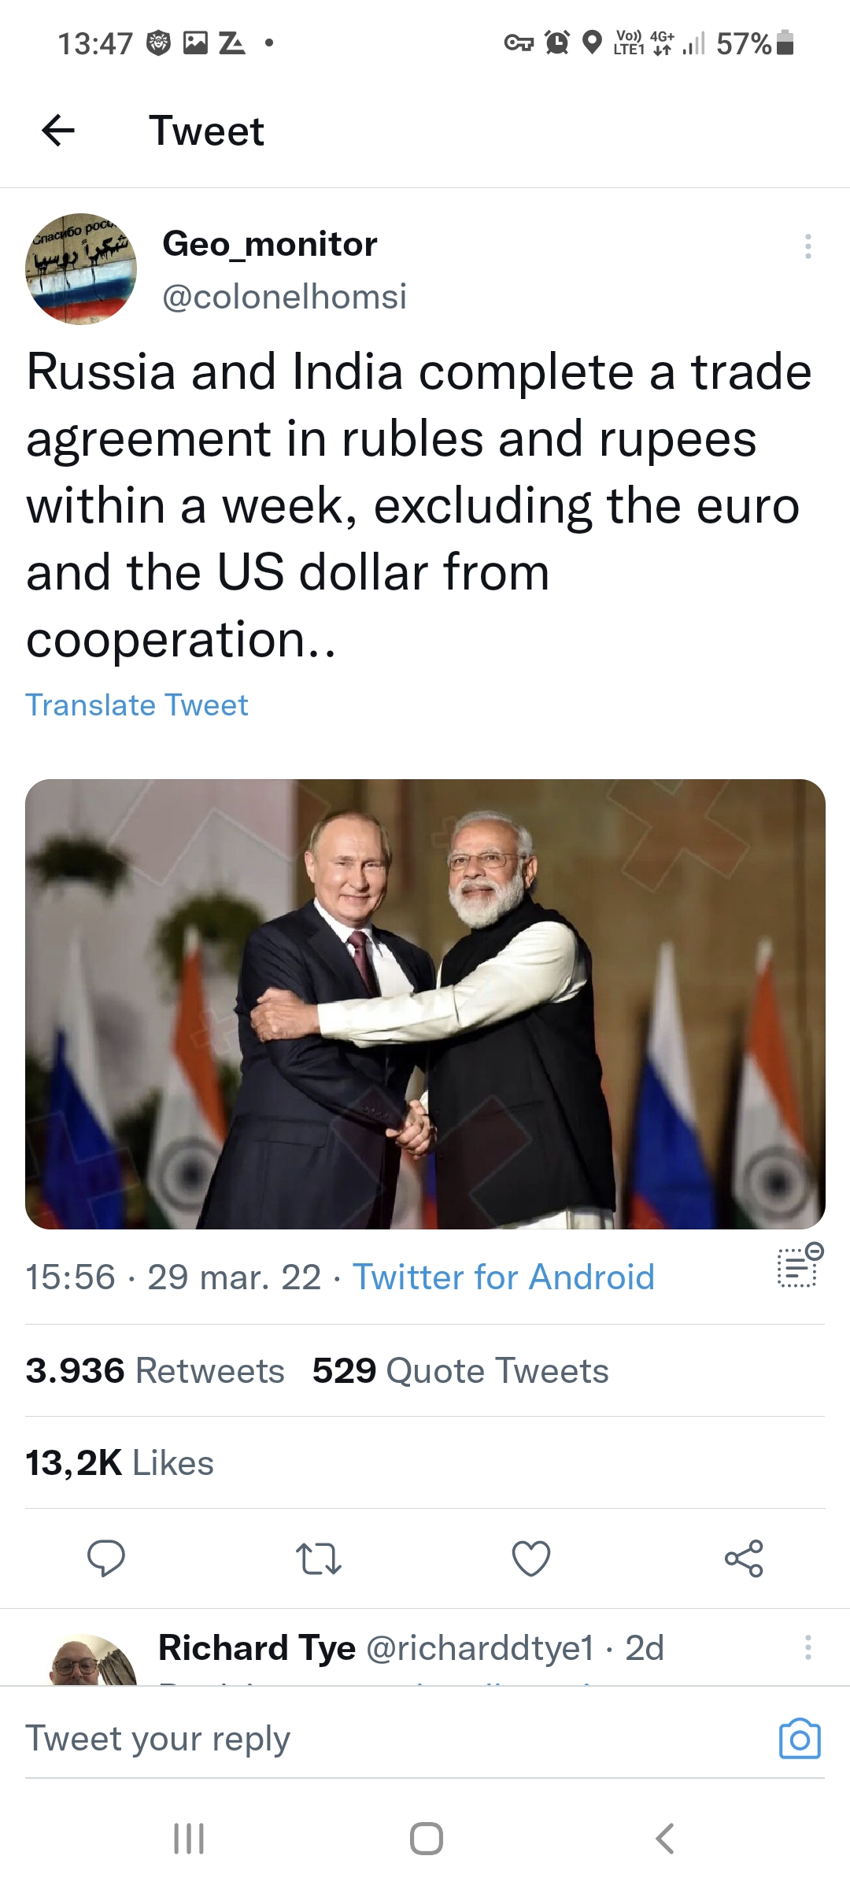Open camera icon in reply bar
This screenshot has height=1889, width=850.
[800, 1739]
